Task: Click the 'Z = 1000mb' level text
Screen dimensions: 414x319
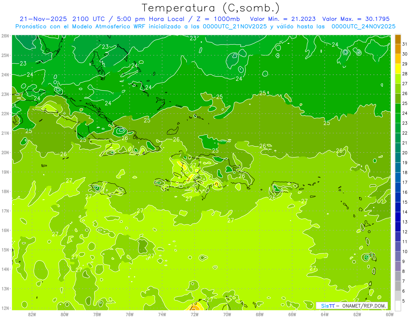Action: pos(218,19)
